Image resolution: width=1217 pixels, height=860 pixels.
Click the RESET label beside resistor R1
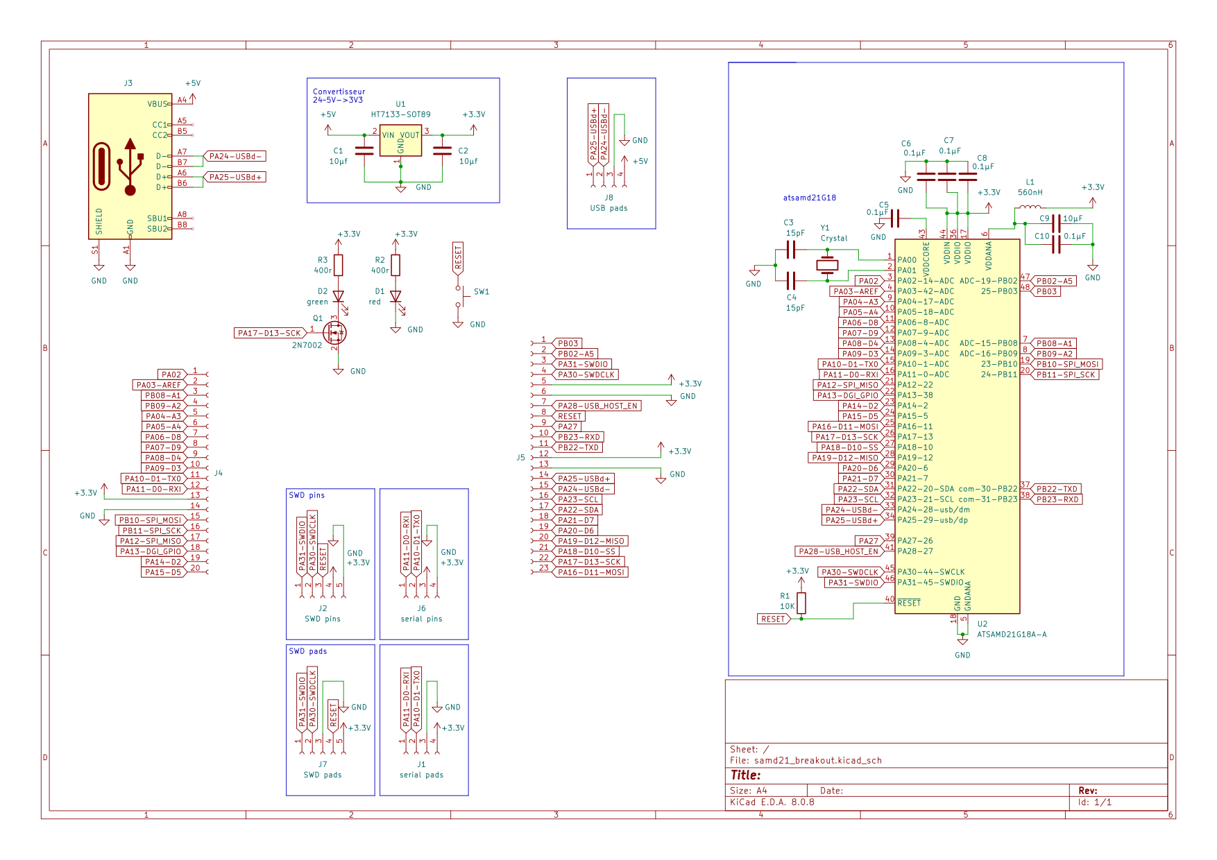point(774,619)
